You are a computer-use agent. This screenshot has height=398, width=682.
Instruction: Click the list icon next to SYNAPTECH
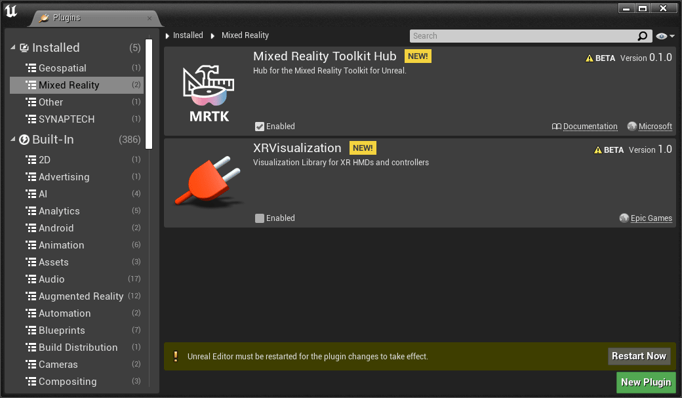point(31,119)
